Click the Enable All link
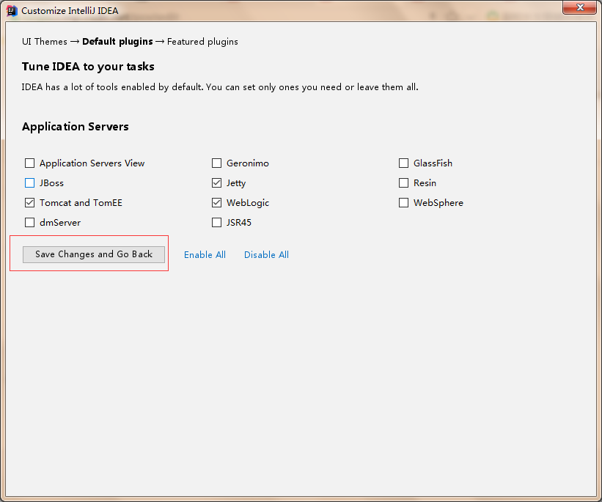 coord(205,255)
